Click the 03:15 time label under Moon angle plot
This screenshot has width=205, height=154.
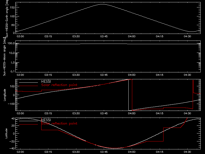coord(48,75)
